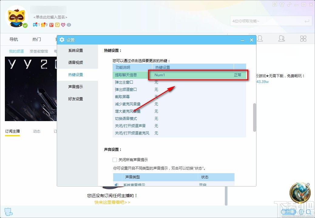
Task: Switch to the 热门 tab in main window
Action: click(37, 39)
